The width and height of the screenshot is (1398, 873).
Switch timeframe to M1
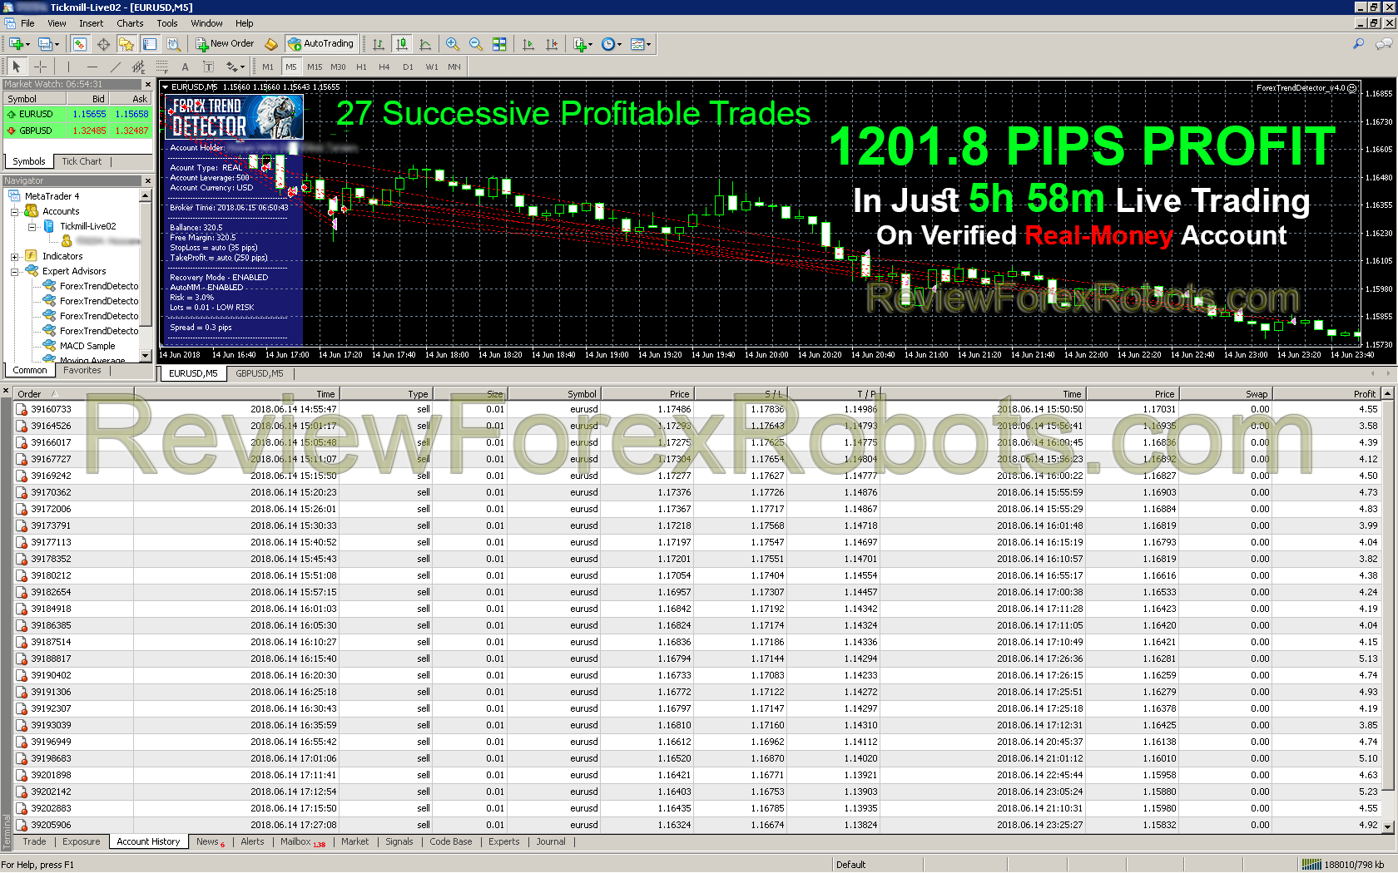[x=268, y=67]
